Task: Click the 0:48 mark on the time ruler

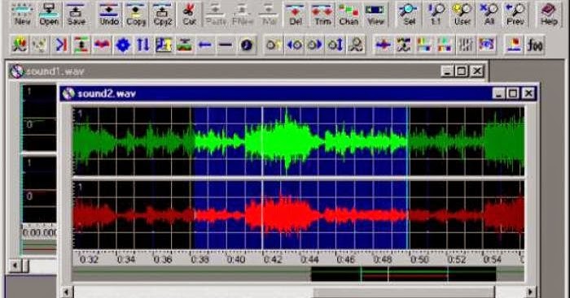Action: coord(383,259)
